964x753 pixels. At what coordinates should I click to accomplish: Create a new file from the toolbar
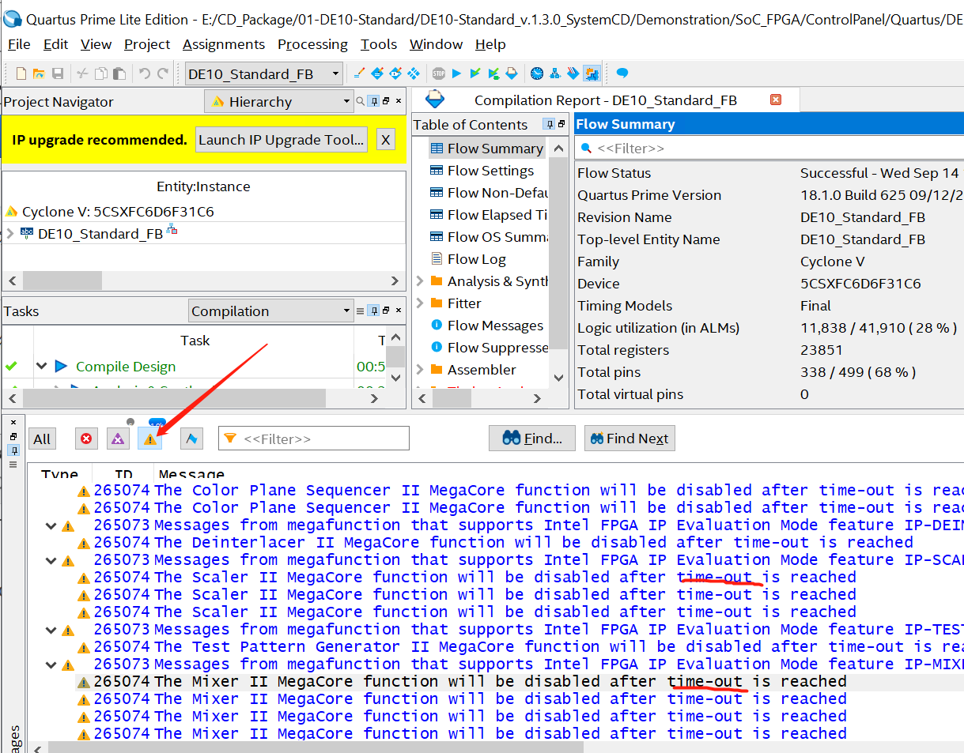[21, 73]
